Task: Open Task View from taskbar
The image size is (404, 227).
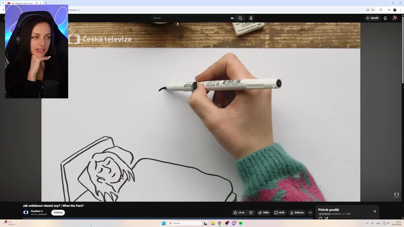Action: 205,223
